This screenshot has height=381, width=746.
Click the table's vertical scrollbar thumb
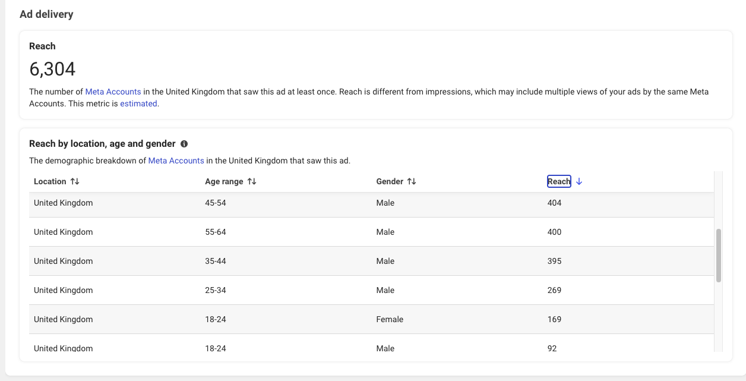(719, 255)
